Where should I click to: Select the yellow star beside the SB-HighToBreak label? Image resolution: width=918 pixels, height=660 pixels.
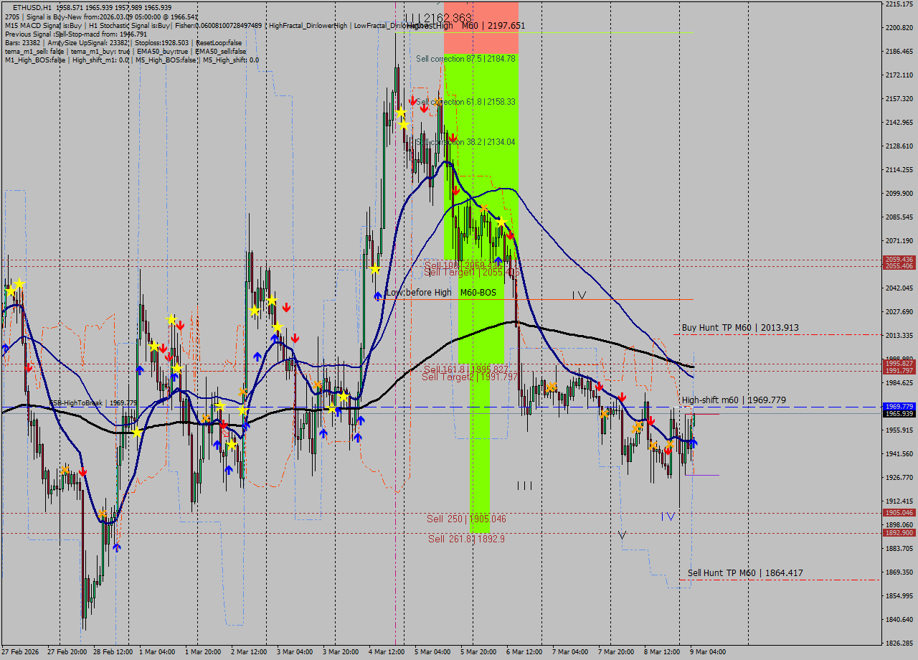point(137,432)
